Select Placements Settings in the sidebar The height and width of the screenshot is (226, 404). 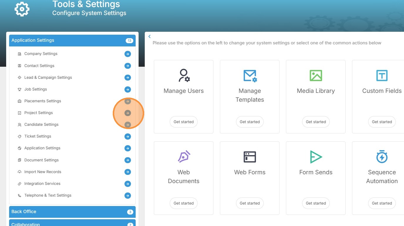[x=43, y=101]
